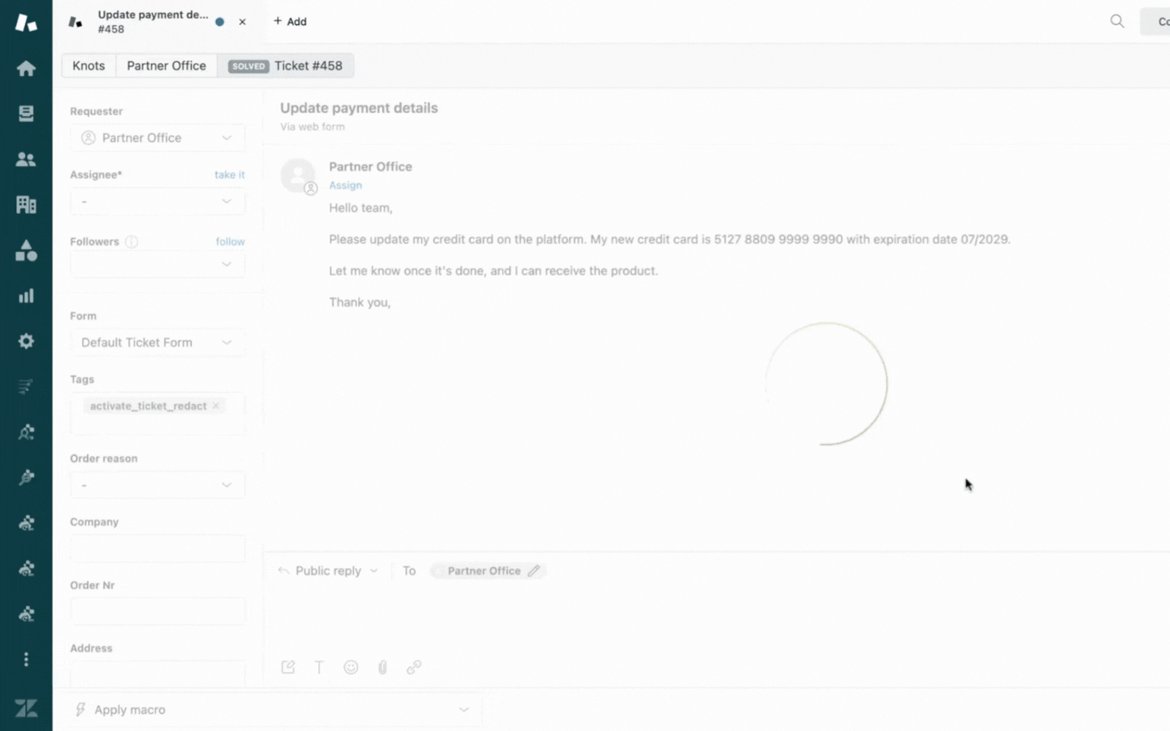
Task: Open Customers icon in sidebar
Action: pos(26,159)
